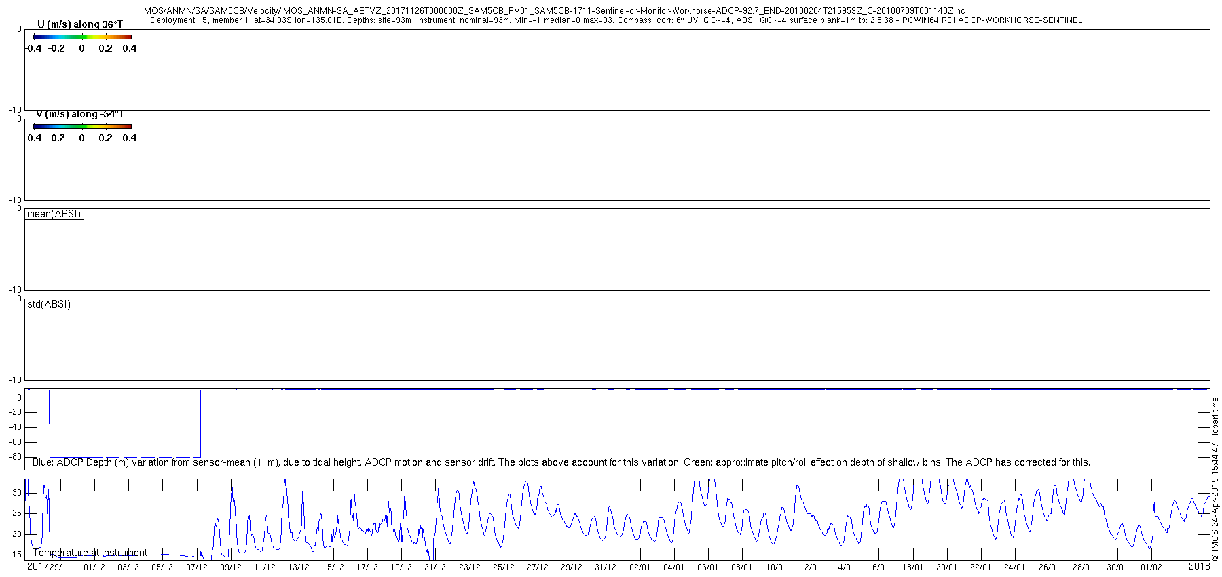Click the 26/01 date tick label
The width and height of the screenshot is (1222, 577).
point(1048,567)
